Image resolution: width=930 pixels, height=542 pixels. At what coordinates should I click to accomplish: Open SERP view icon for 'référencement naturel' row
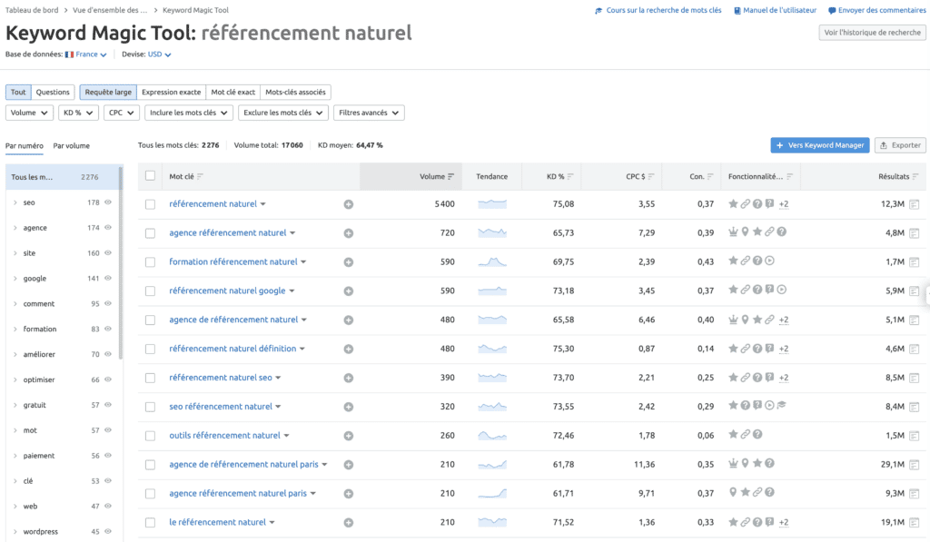point(914,204)
